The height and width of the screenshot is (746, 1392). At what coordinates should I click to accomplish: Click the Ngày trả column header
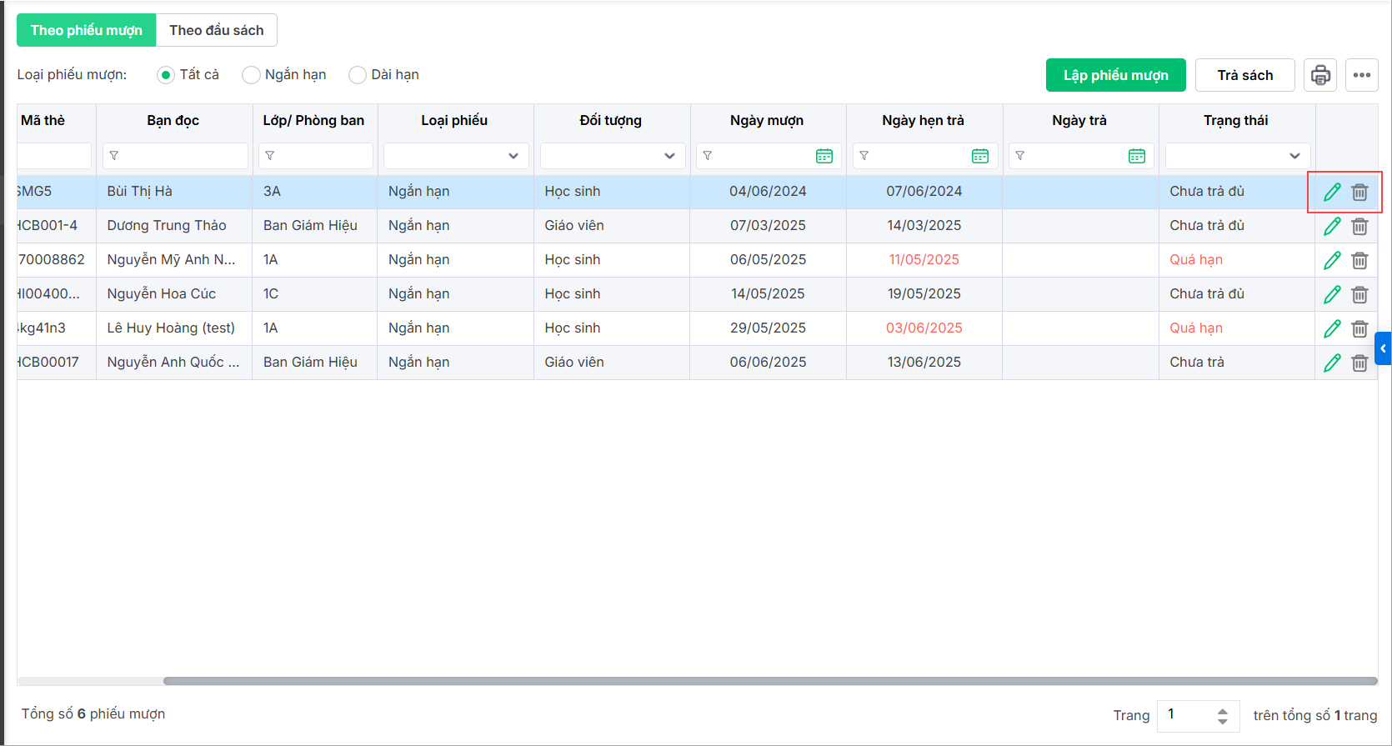click(x=1079, y=120)
